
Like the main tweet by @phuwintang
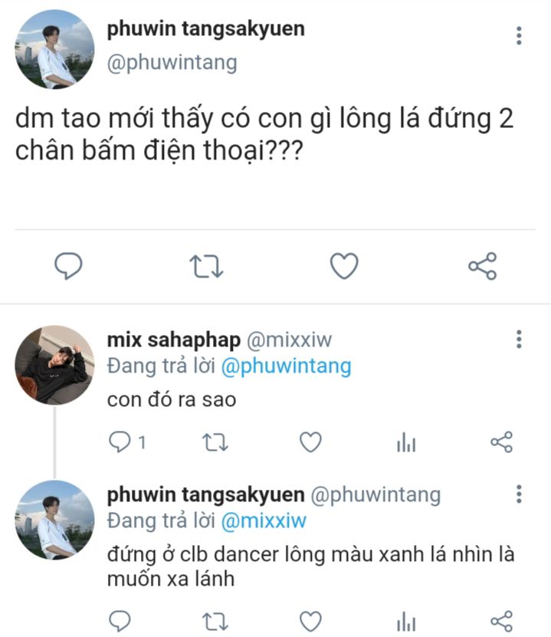[x=344, y=266]
